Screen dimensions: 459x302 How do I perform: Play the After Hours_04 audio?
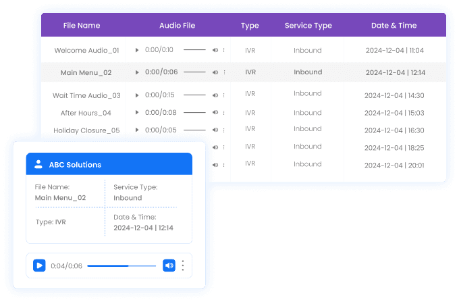click(x=137, y=112)
